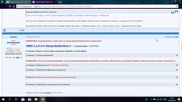Go to browser home page icon
The width and height of the screenshot is (182, 102).
coord(14,6)
